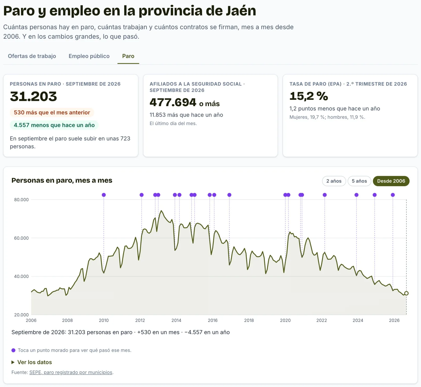Viewport: 421px width, 387px height.
Task: Click the 'El último día del mes.' note
Action: (x=173, y=123)
